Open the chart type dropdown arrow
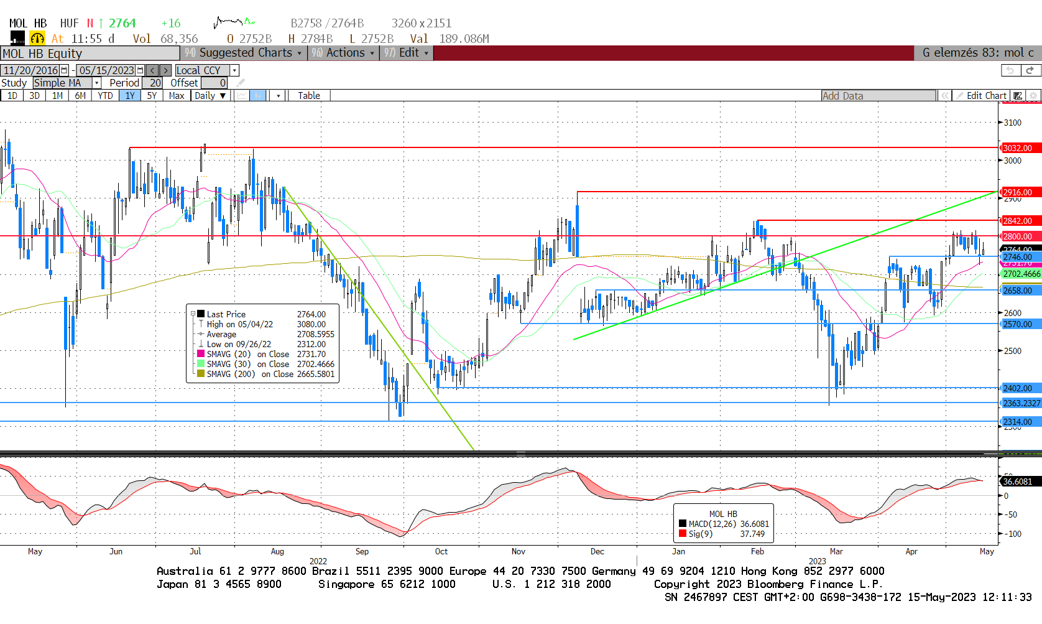The width and height of the screenshot is (1042, 624). [278, 96]
